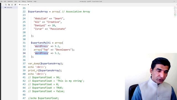Open the Debug menu
Image resolution: width=177 pixels, height=100 pixels.
point(24,1)
